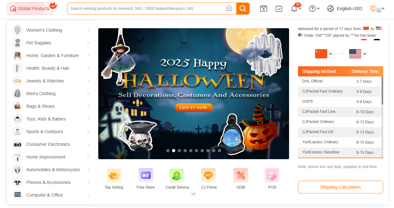
Task: Open the notifications bell icon
Action: tap(294, 9)
